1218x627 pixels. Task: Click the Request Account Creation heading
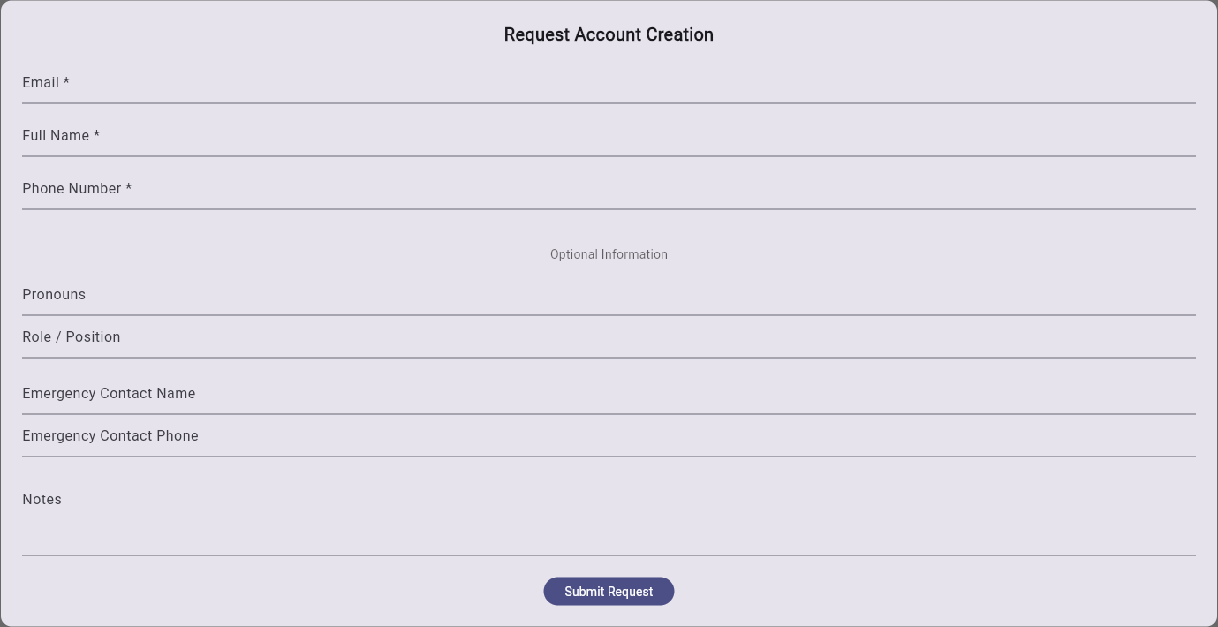(609, 34)
